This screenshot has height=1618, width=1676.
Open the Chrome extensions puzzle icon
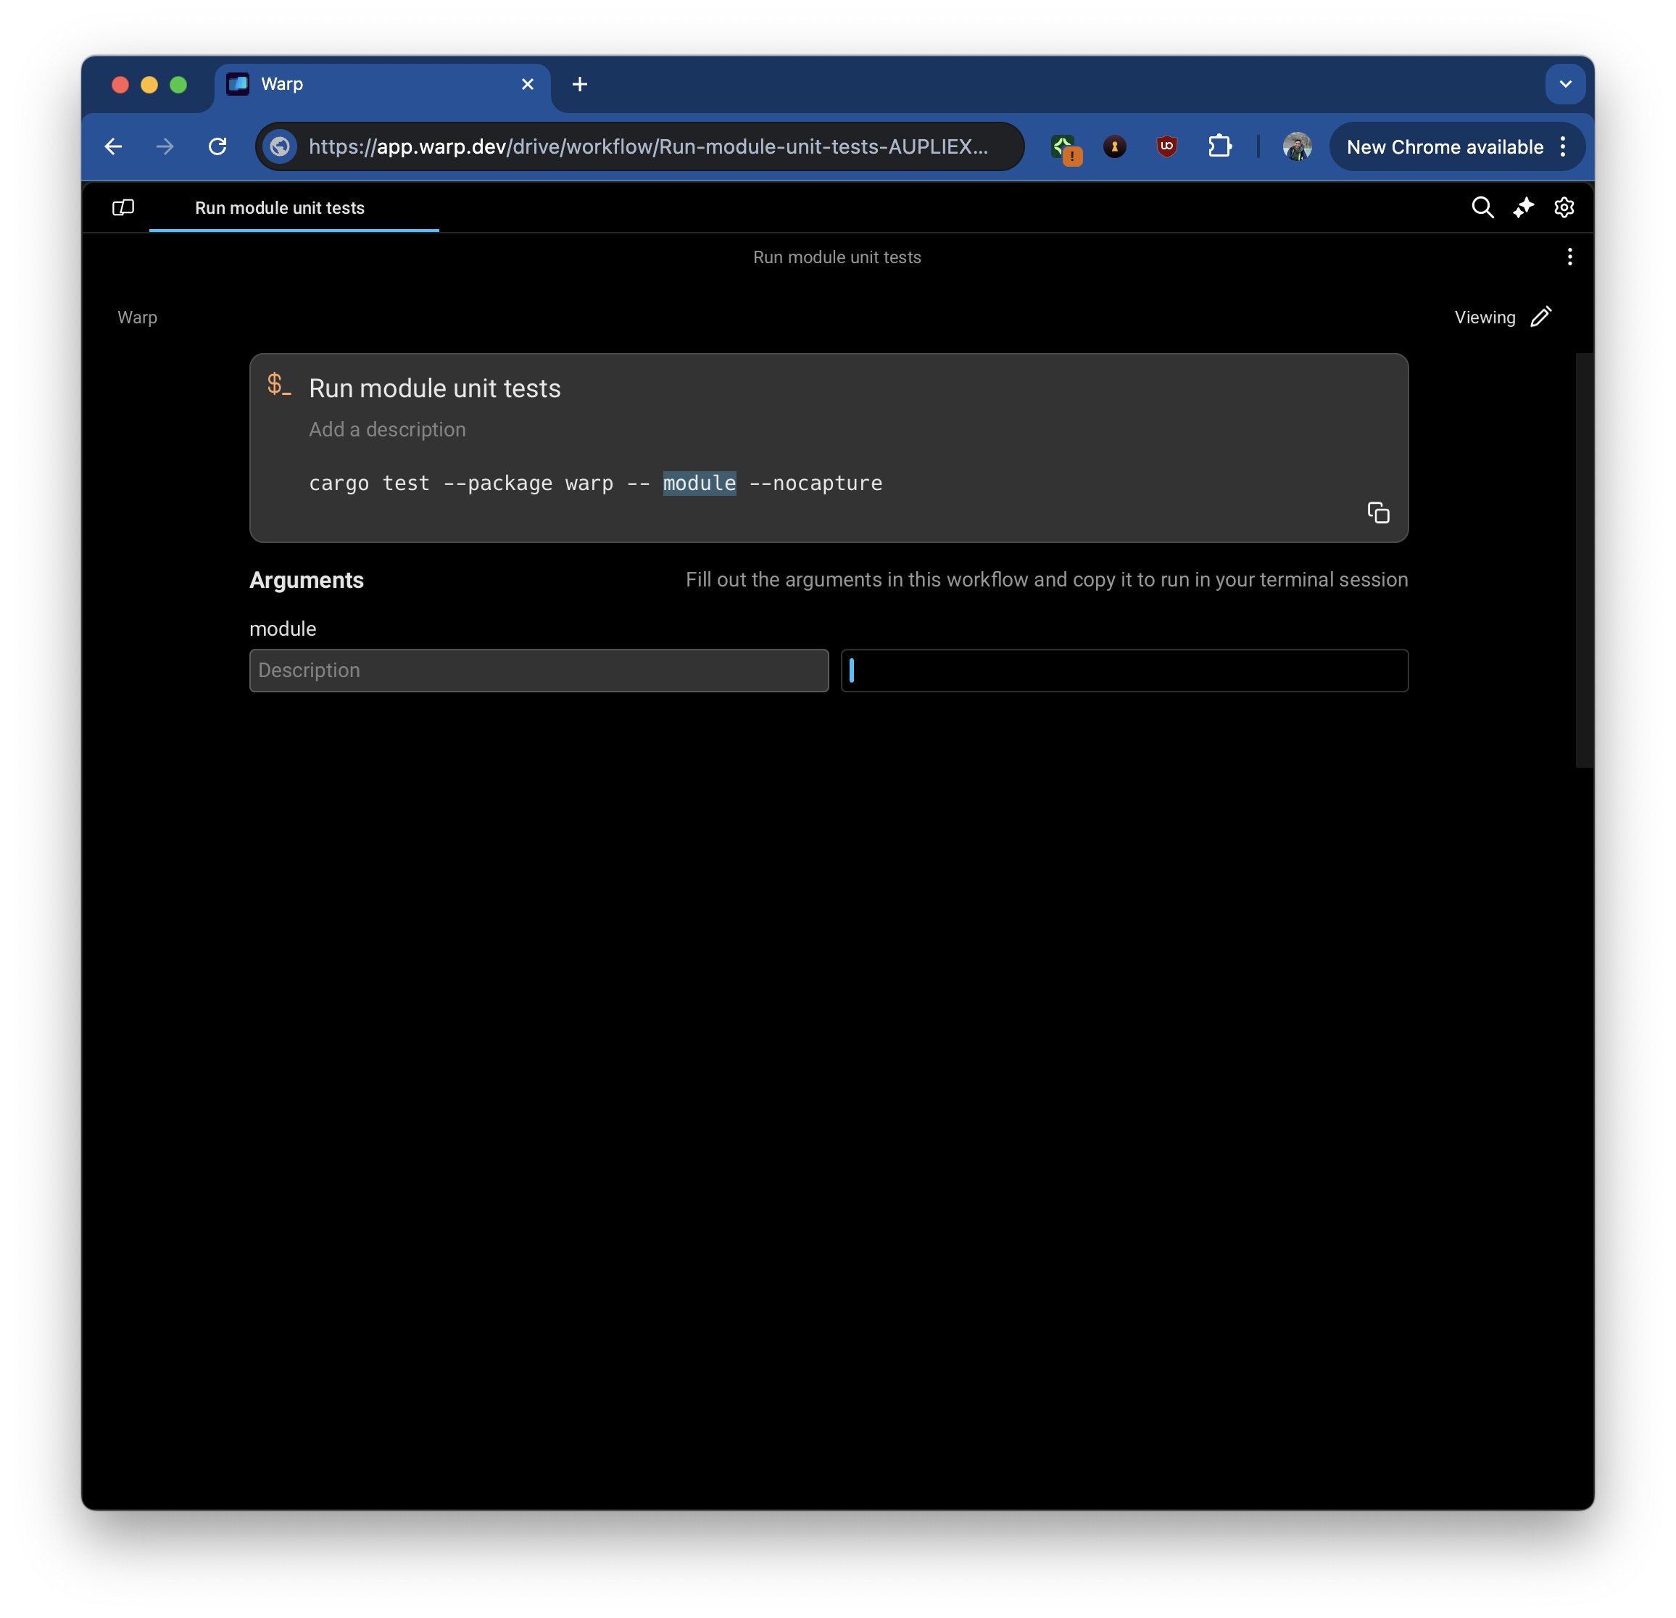click(x=1219, y=146)
